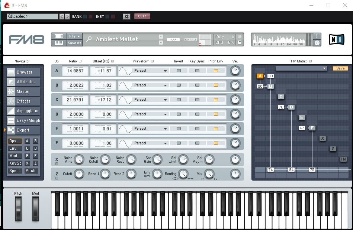This screenshot has width=353, height=230.
Task: Switch to the Spect expert tab
Action: [15, 171]
